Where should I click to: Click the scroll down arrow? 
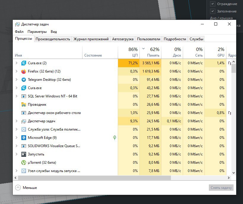coord(234,173)
